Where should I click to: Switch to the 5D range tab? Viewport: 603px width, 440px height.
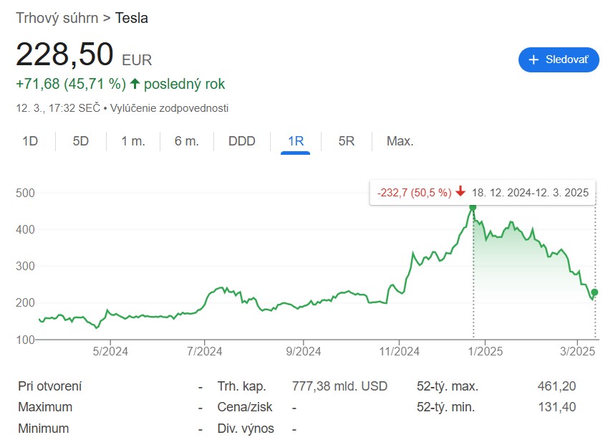(x=80, y=141)
